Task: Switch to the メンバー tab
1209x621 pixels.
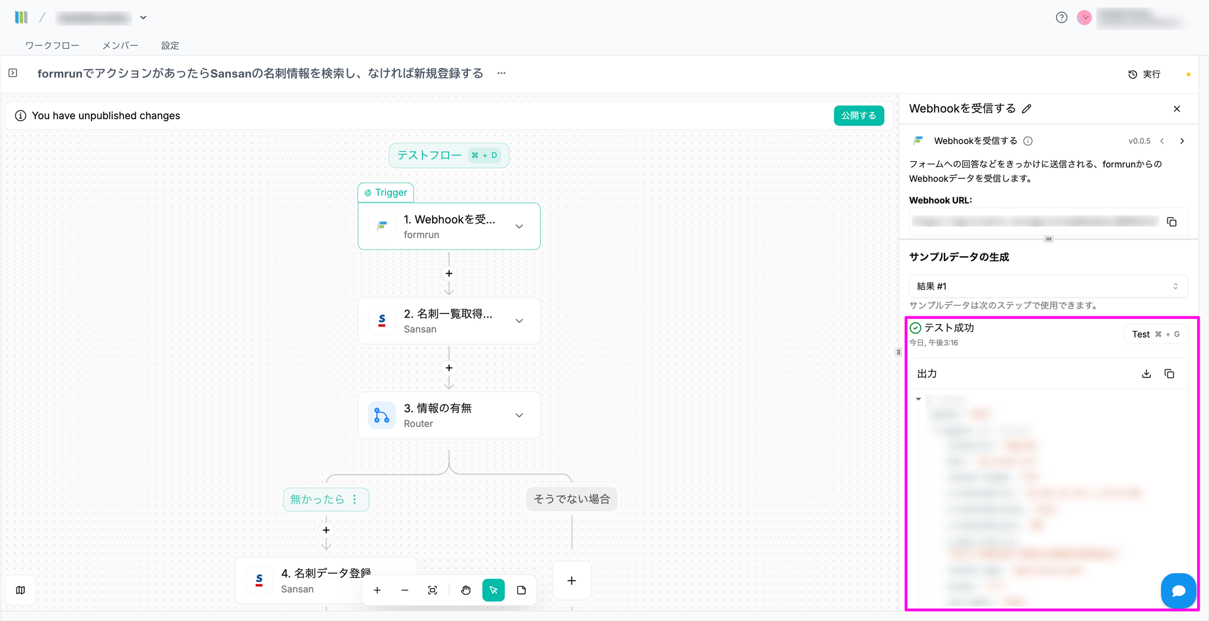Action: (x=120, y=45)
